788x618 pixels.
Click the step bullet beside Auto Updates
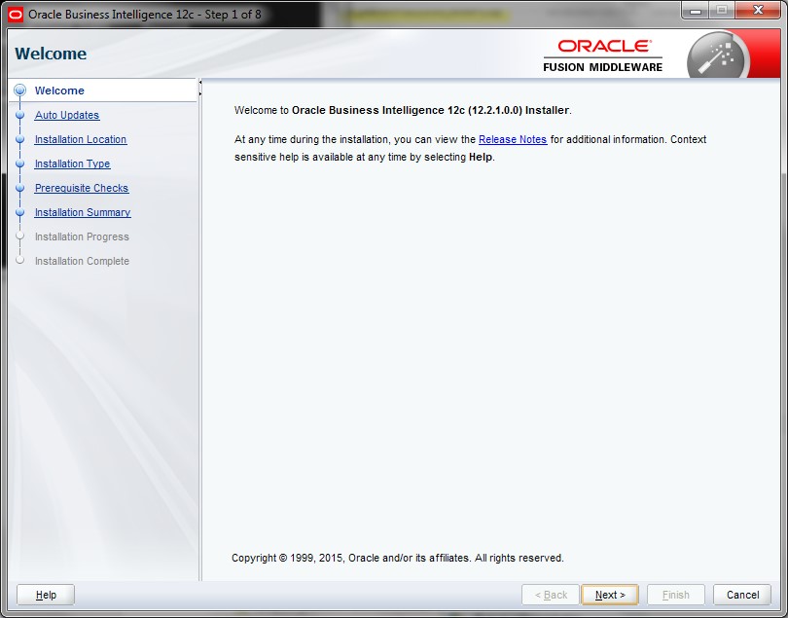[x=19, y=115]
